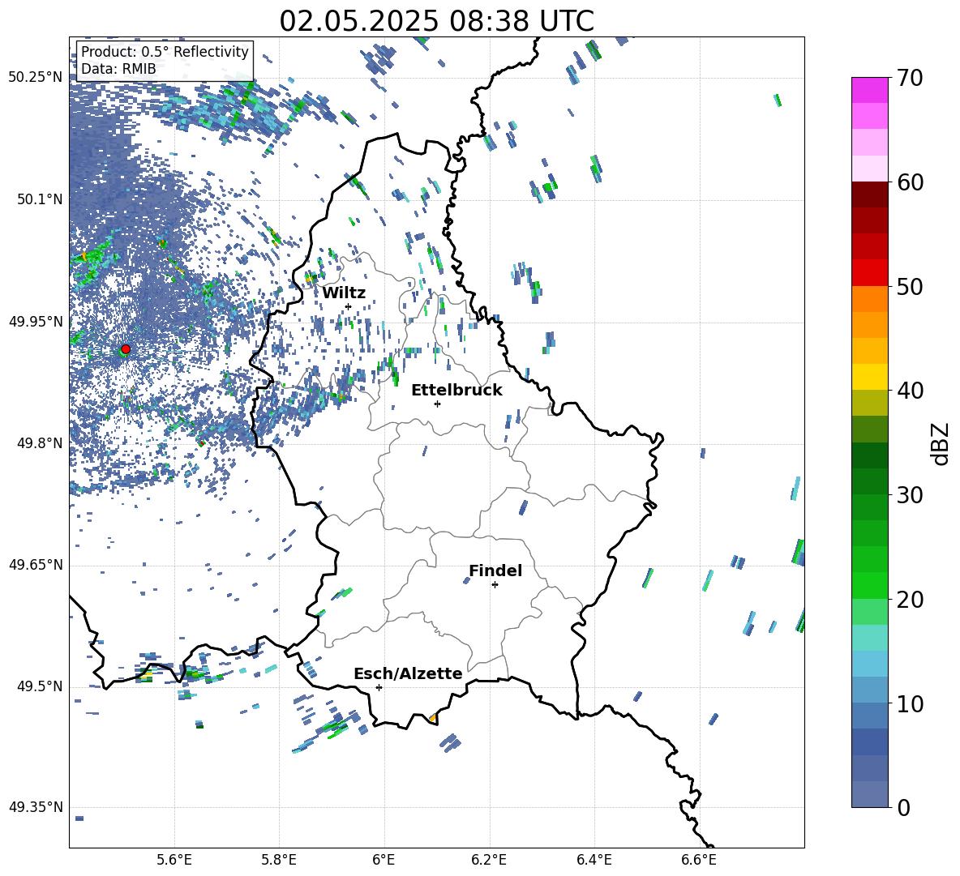The height and width of the screenshot is (876, 960).
Task: Click the Ettelbruck station cross marker
Action: [x=437, y=404]
